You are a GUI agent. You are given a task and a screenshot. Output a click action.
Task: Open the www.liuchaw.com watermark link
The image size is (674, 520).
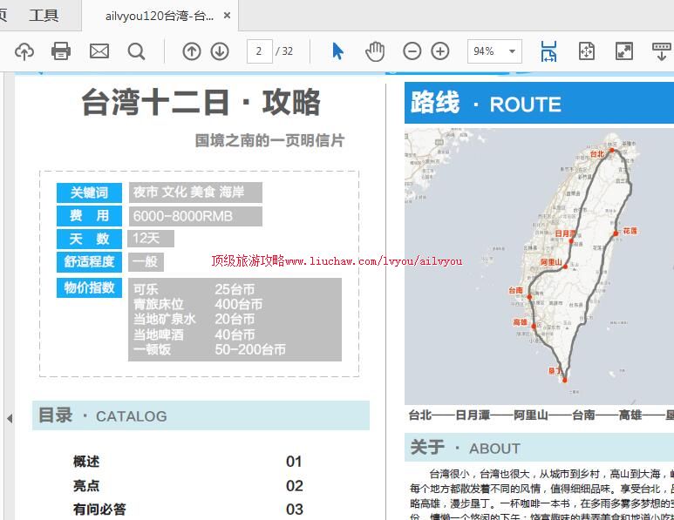(x=337, y=260)
